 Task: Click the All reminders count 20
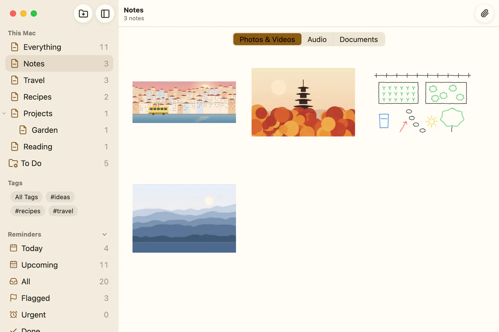point(104,282)
